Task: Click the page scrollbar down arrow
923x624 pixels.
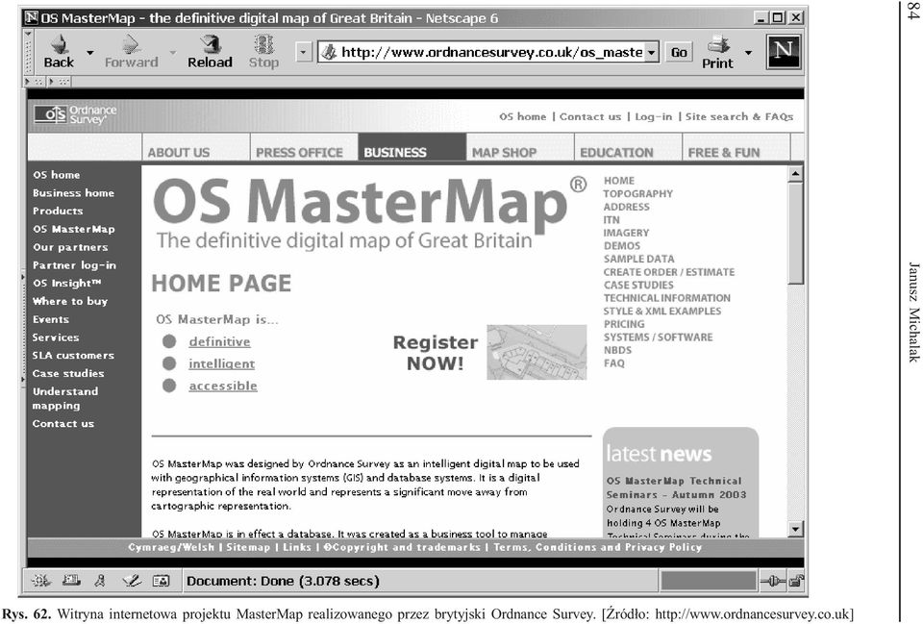Action: (x=795, y=529)
